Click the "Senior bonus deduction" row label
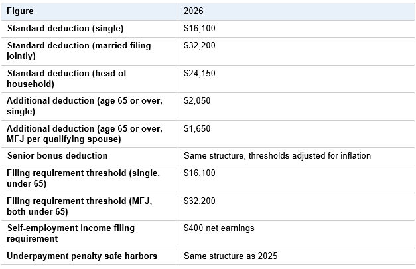This screenshot has width=416, height=269. coord(57,156)
